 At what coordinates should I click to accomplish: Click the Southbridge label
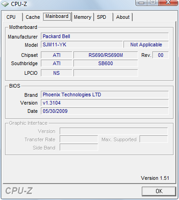pyautogui.click(x=24, y=63)
